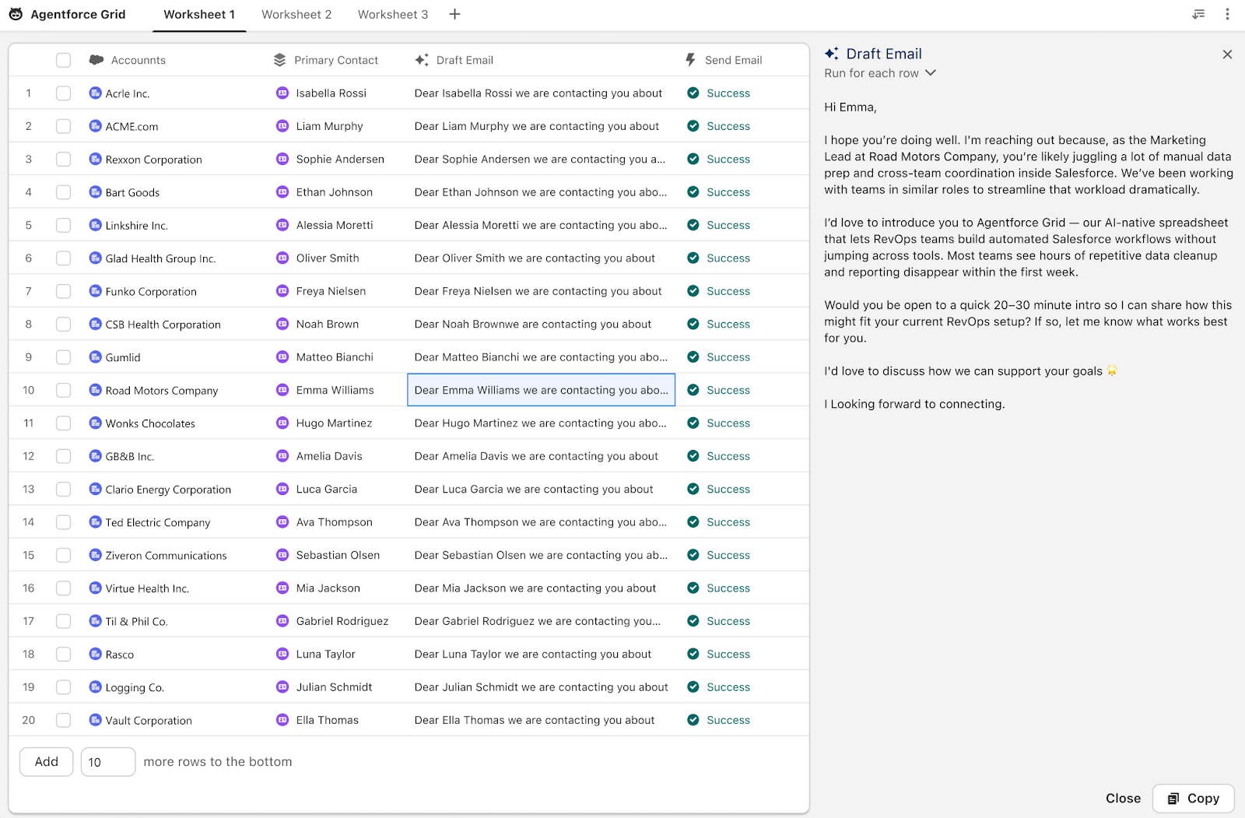Image resolution: width=1245 pixels, height=818 pixels.
Task: Switch to Worksheet 2 tab
Action: pyautogui.click(x=296, y=15)
